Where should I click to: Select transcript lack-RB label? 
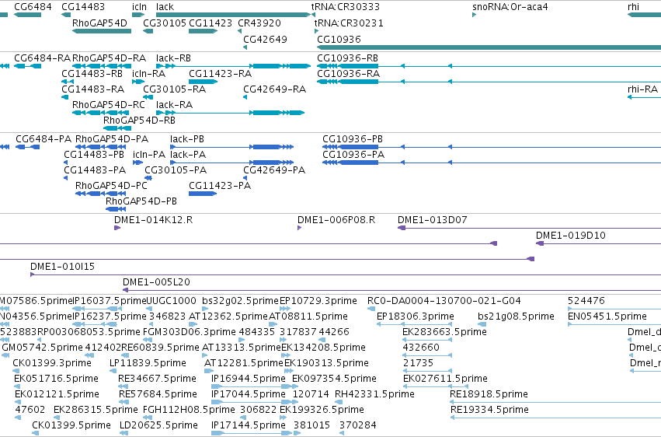(x=173, y=58)
